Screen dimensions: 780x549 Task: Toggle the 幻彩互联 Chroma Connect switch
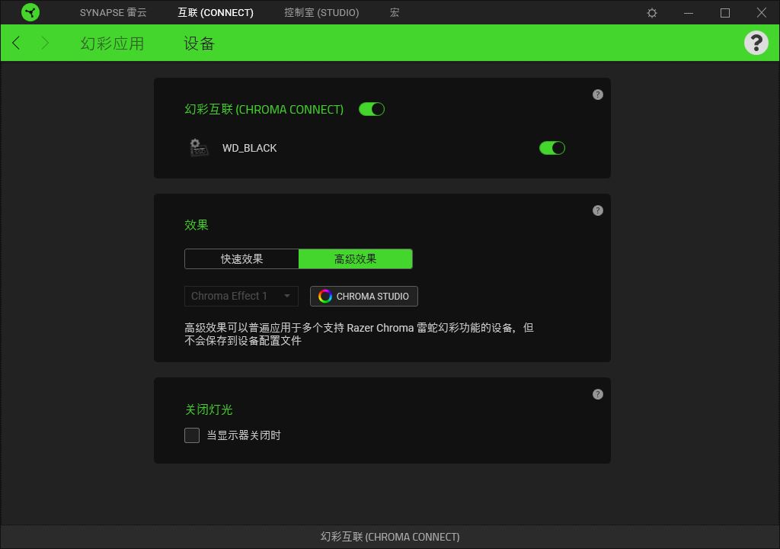[x=372, y=109]
